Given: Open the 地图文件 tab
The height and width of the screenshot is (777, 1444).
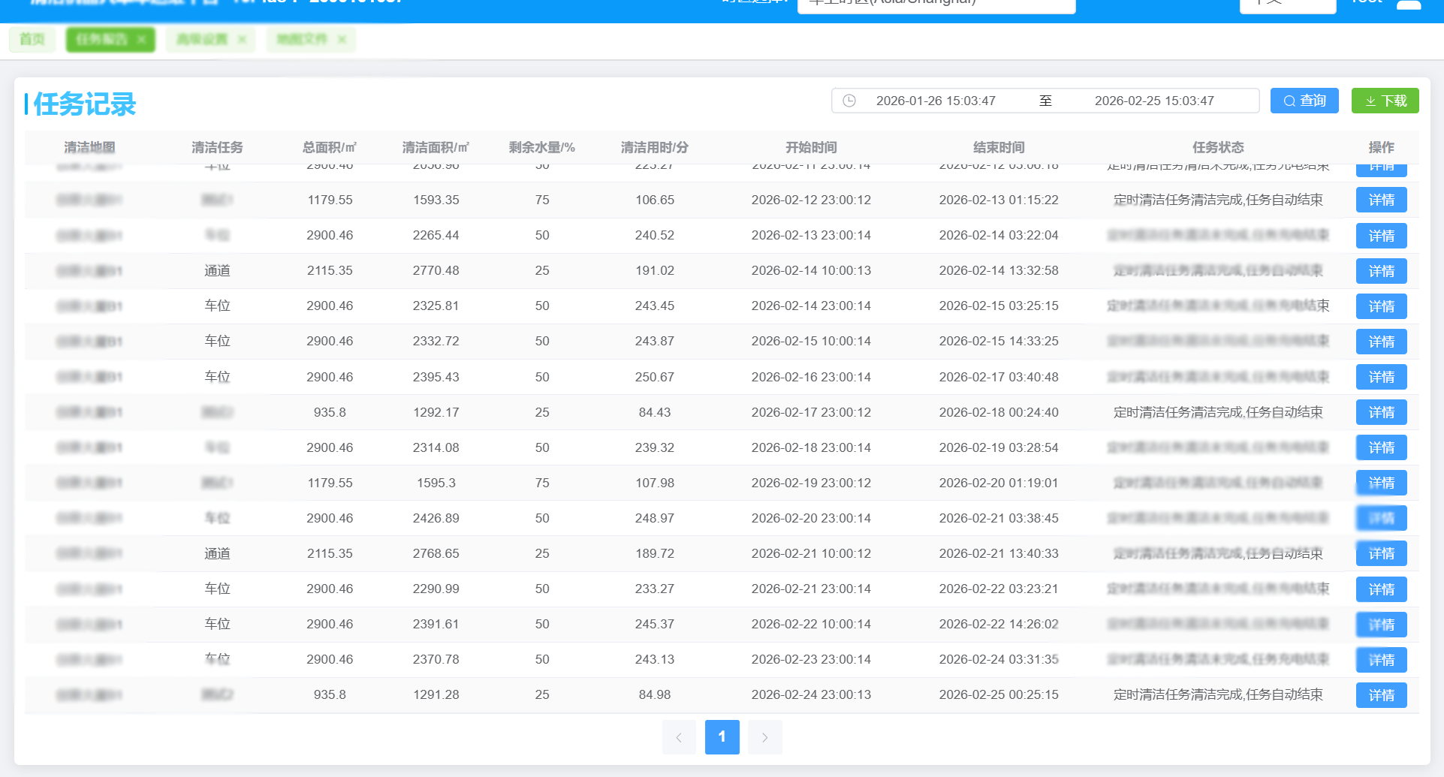Looking at the screenshot, I should pyautogui.click(x=302, y=40).
